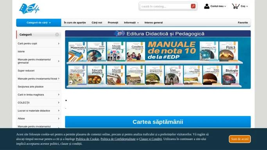Image resolution: width=267 pixels, height=150 pixels.
Task: Expand the COLECȚII chevron
Action: click(x=59, y=103)
